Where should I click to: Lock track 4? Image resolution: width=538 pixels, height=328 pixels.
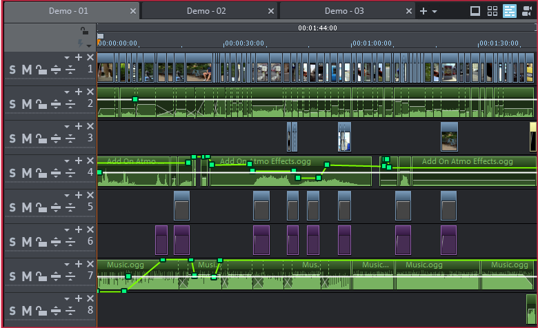click(x=41, y=173)
